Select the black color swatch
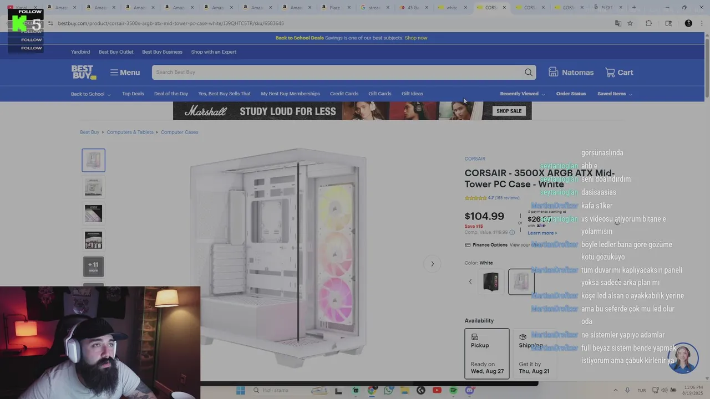710x399 pixels. (x=491, y=282)
